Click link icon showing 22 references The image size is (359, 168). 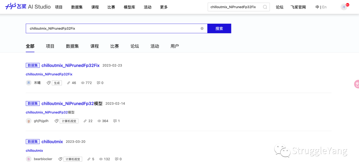(x=85, y=121)
